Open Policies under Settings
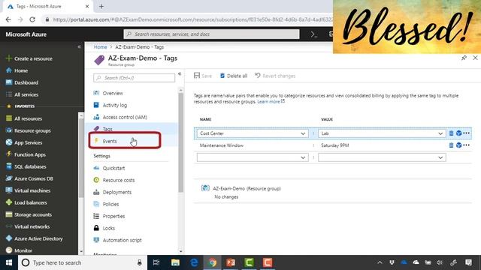Screen dimensions: 481x270 click(x=110, y=204)
